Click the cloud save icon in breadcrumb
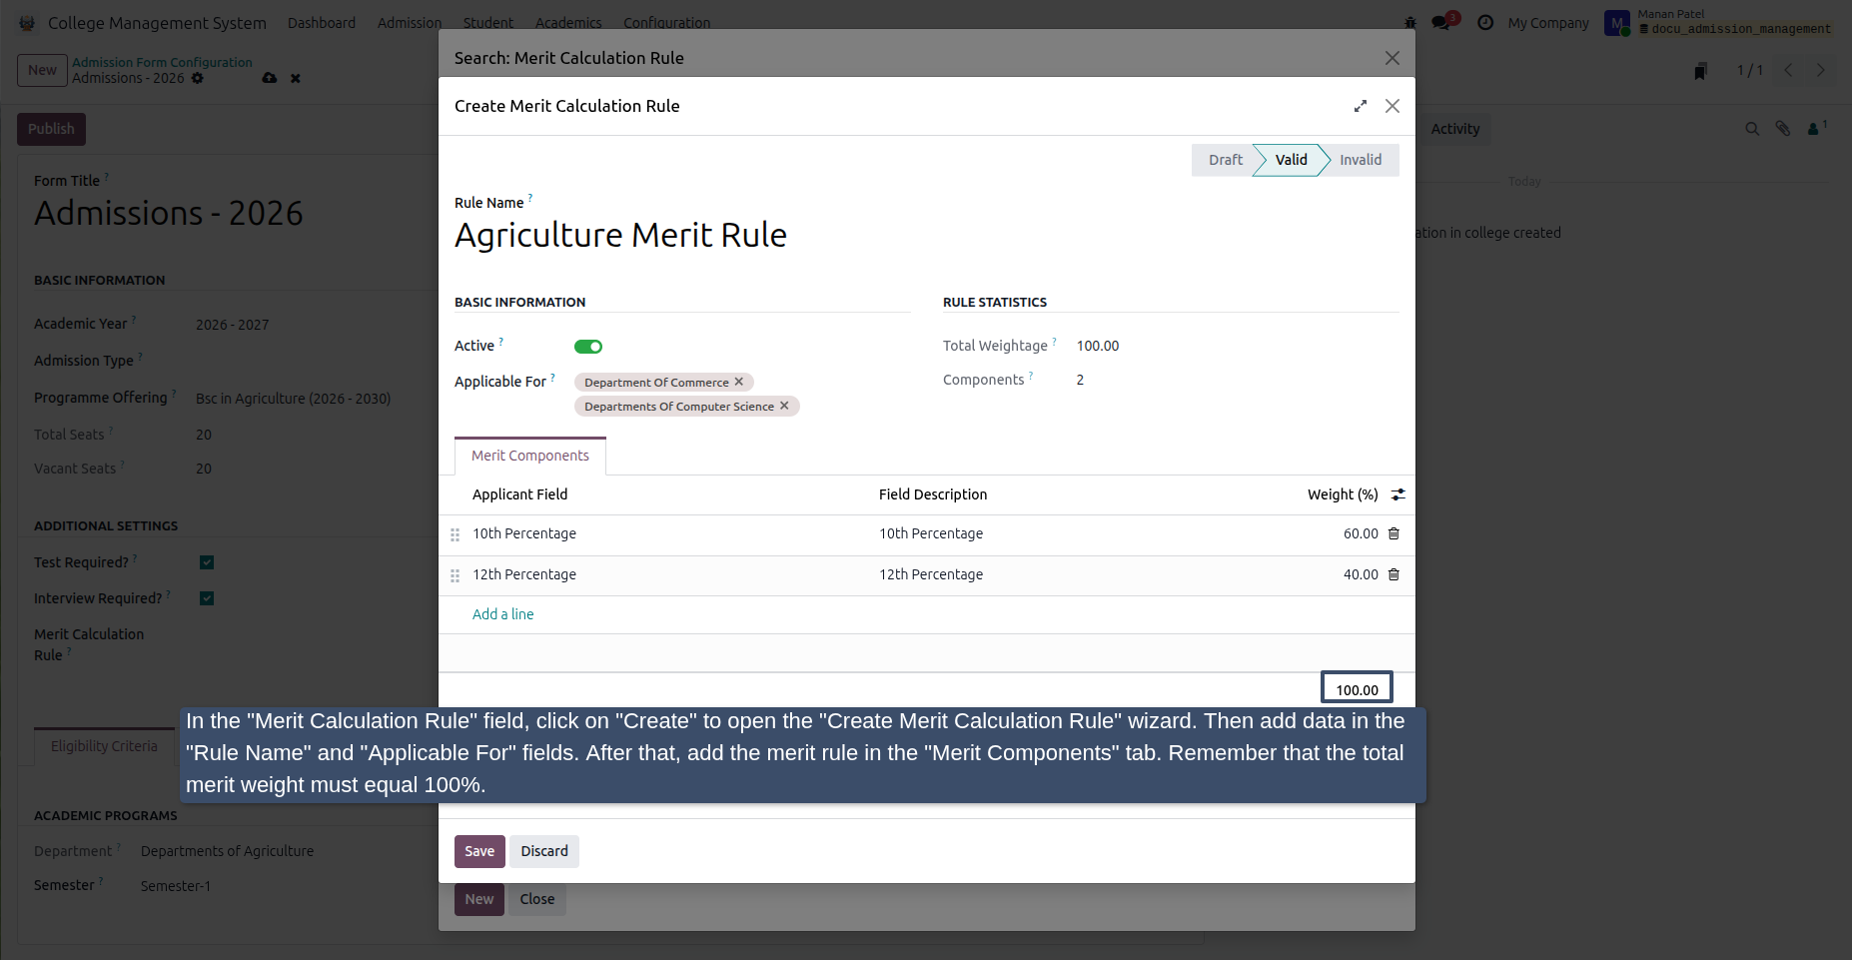This screenshot has width=1852, height=960. 270,78
